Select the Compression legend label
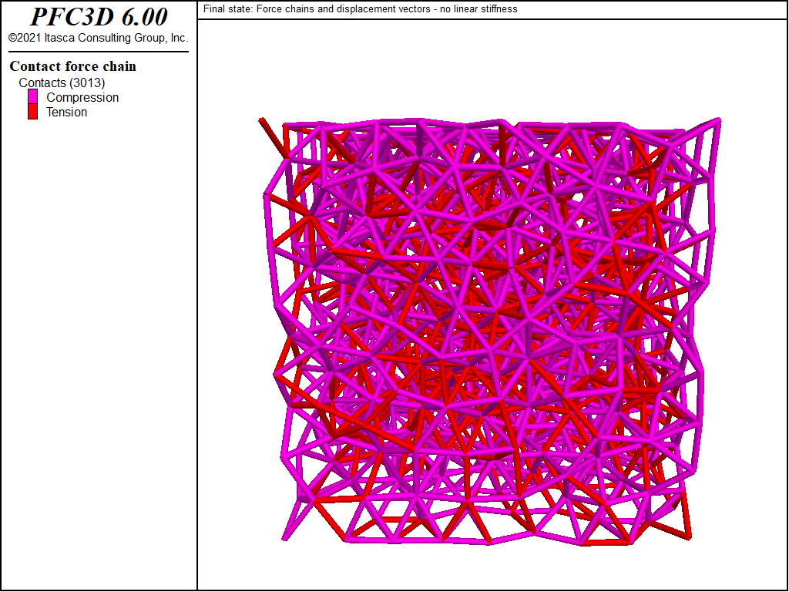 pyautogui.click(x=82, y=97)
